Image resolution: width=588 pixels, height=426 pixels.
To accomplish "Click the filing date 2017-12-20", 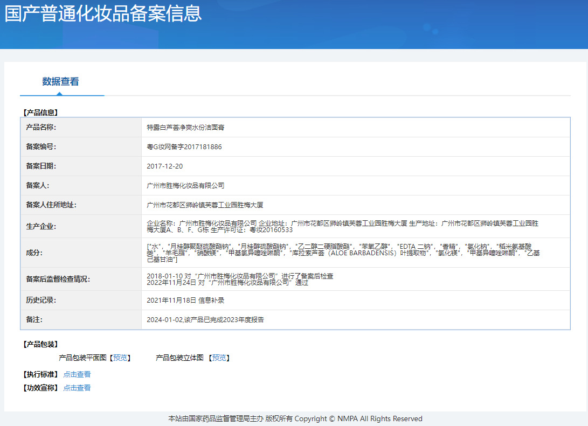I will [x=164, y=166].
